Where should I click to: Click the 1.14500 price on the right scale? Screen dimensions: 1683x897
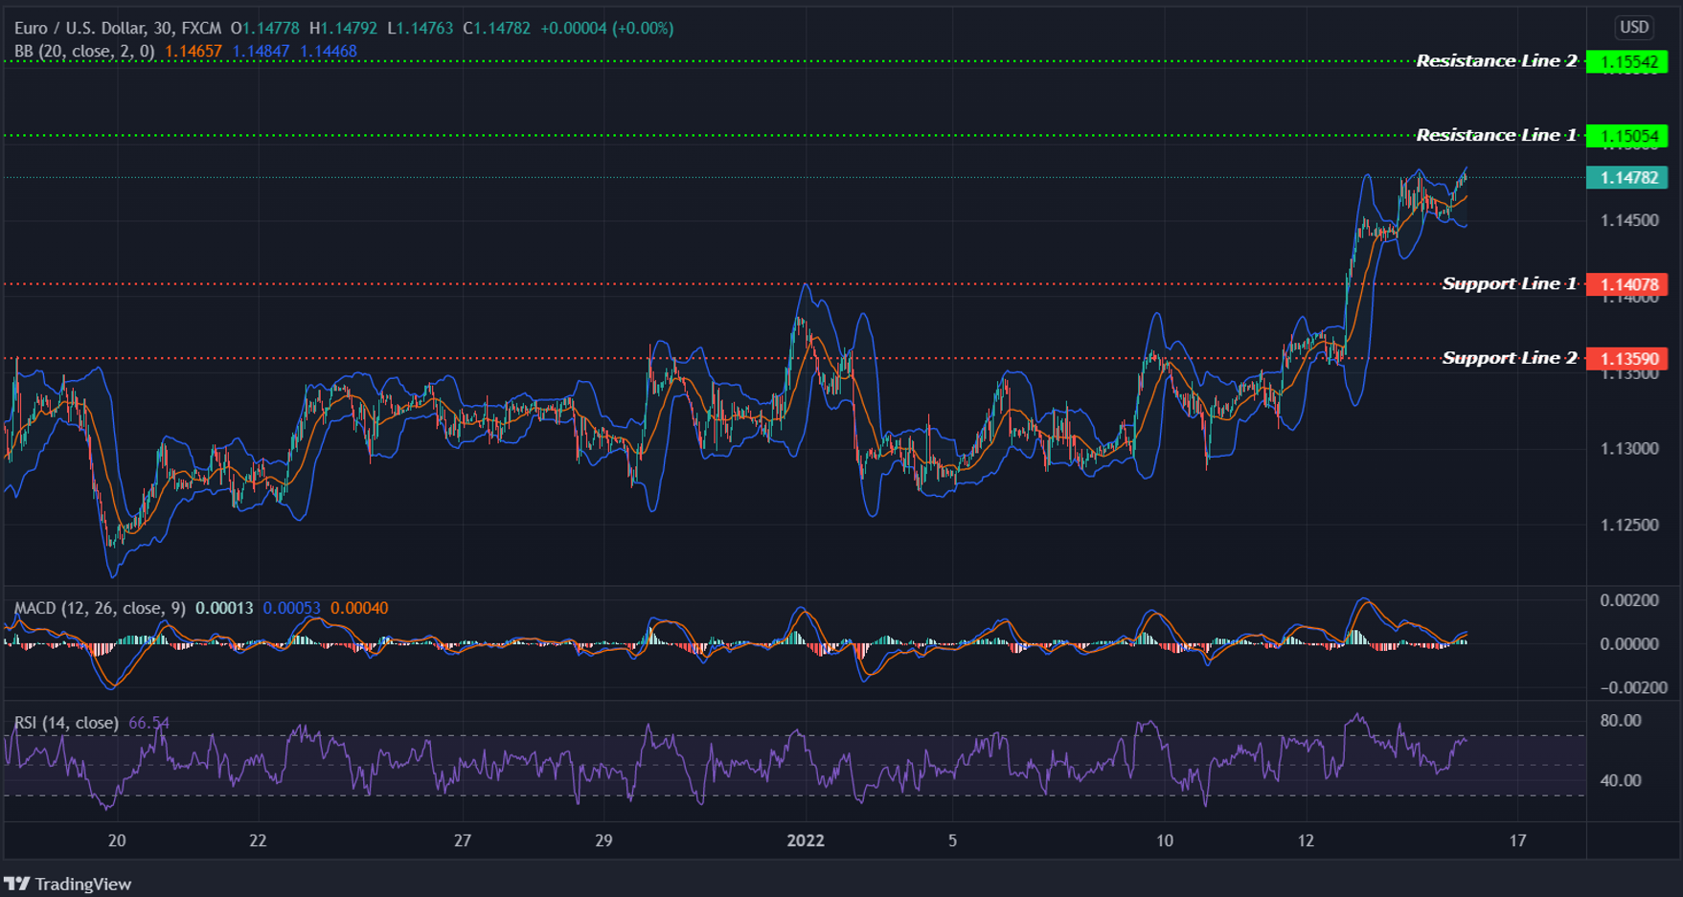[x=1630, y=222]
